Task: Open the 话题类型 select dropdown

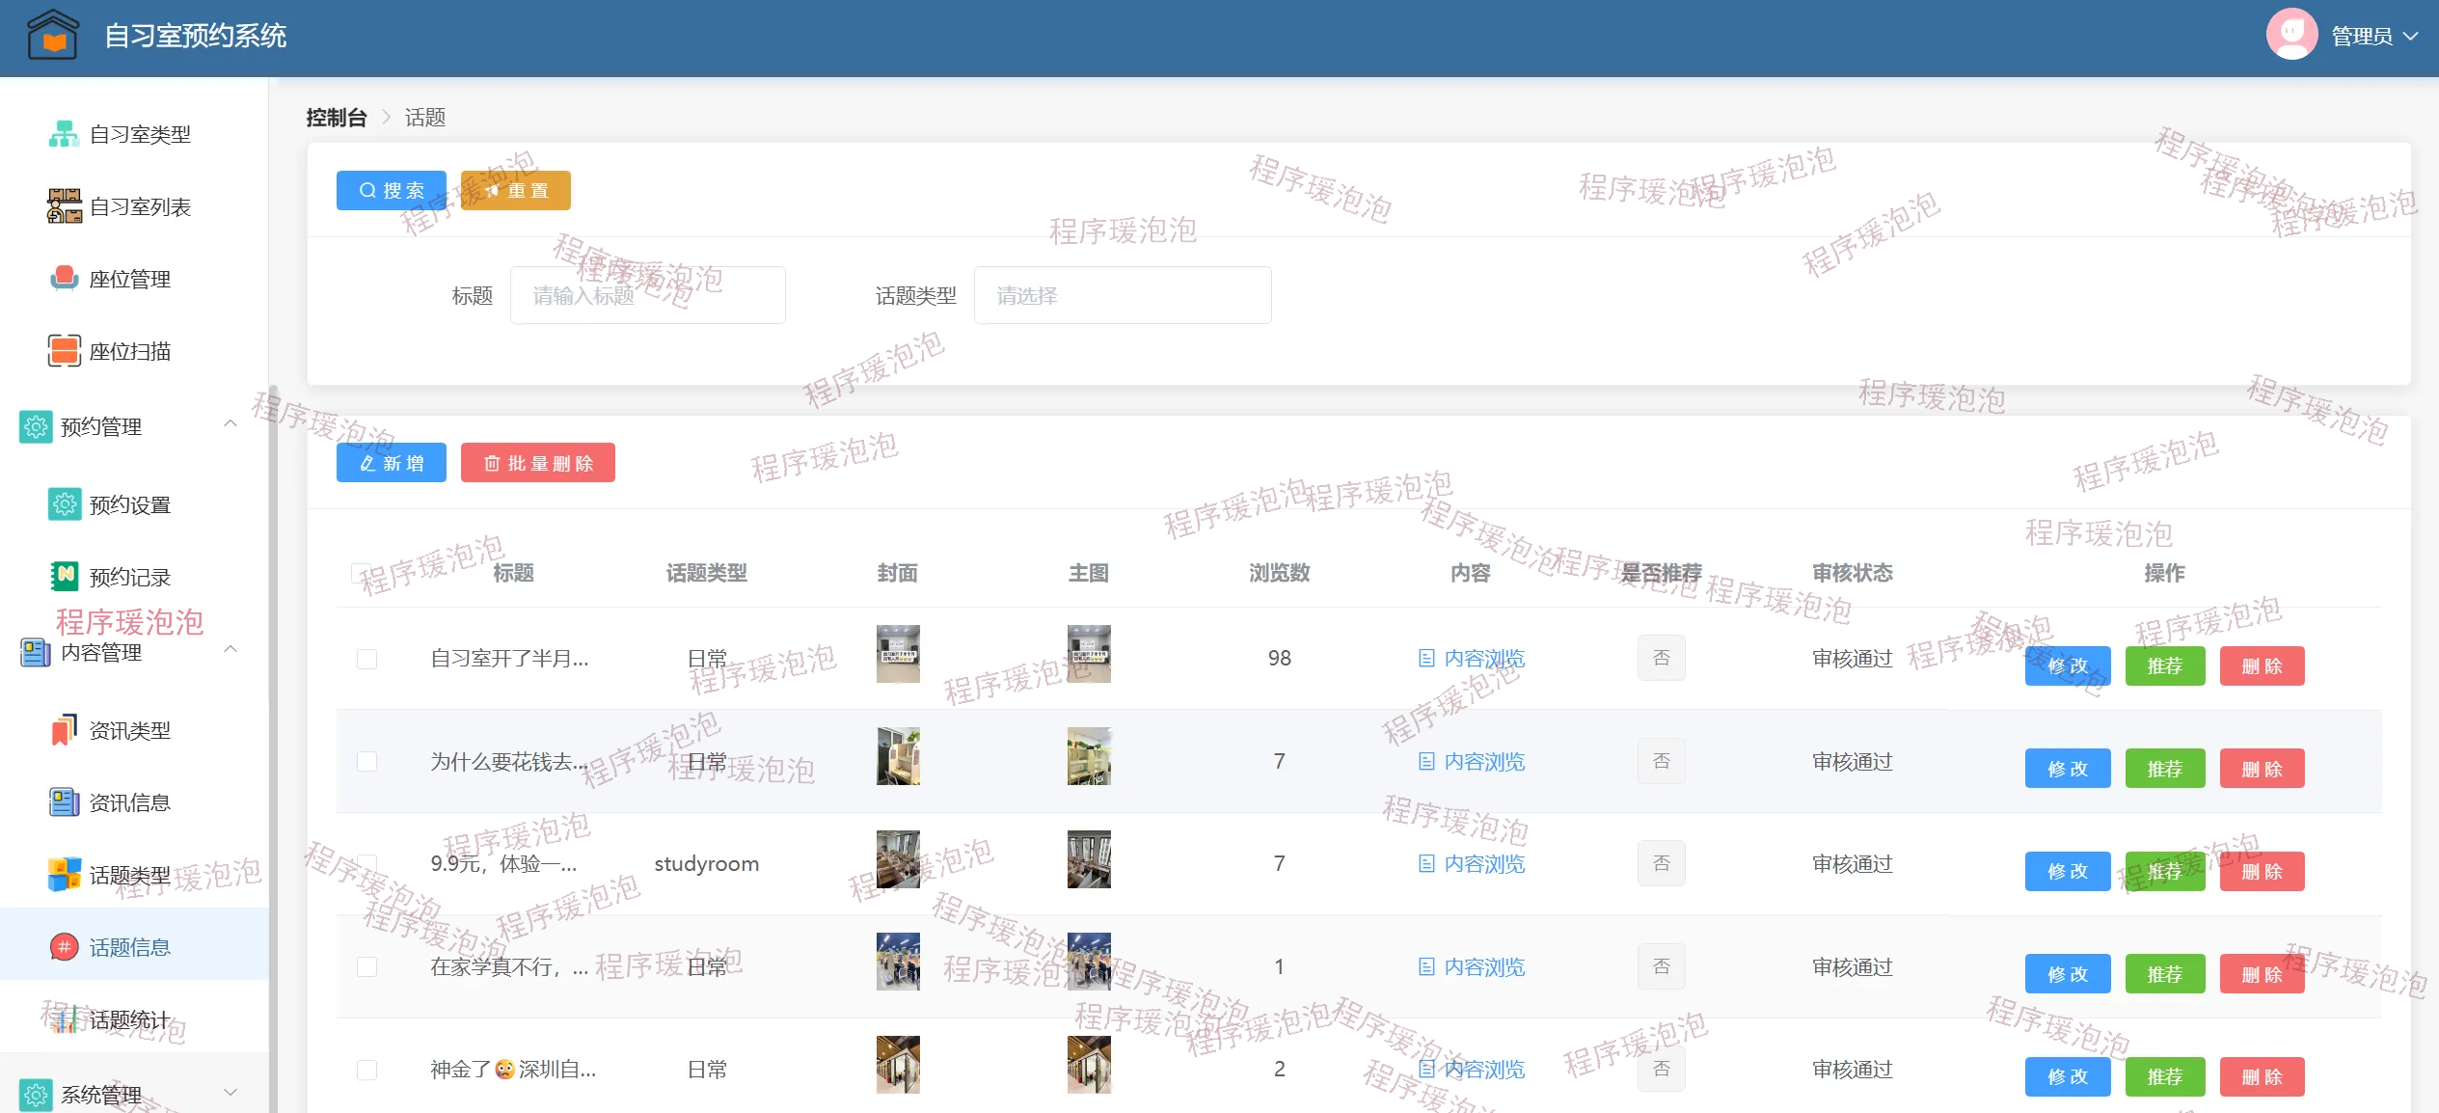Action: (1122, 295)
